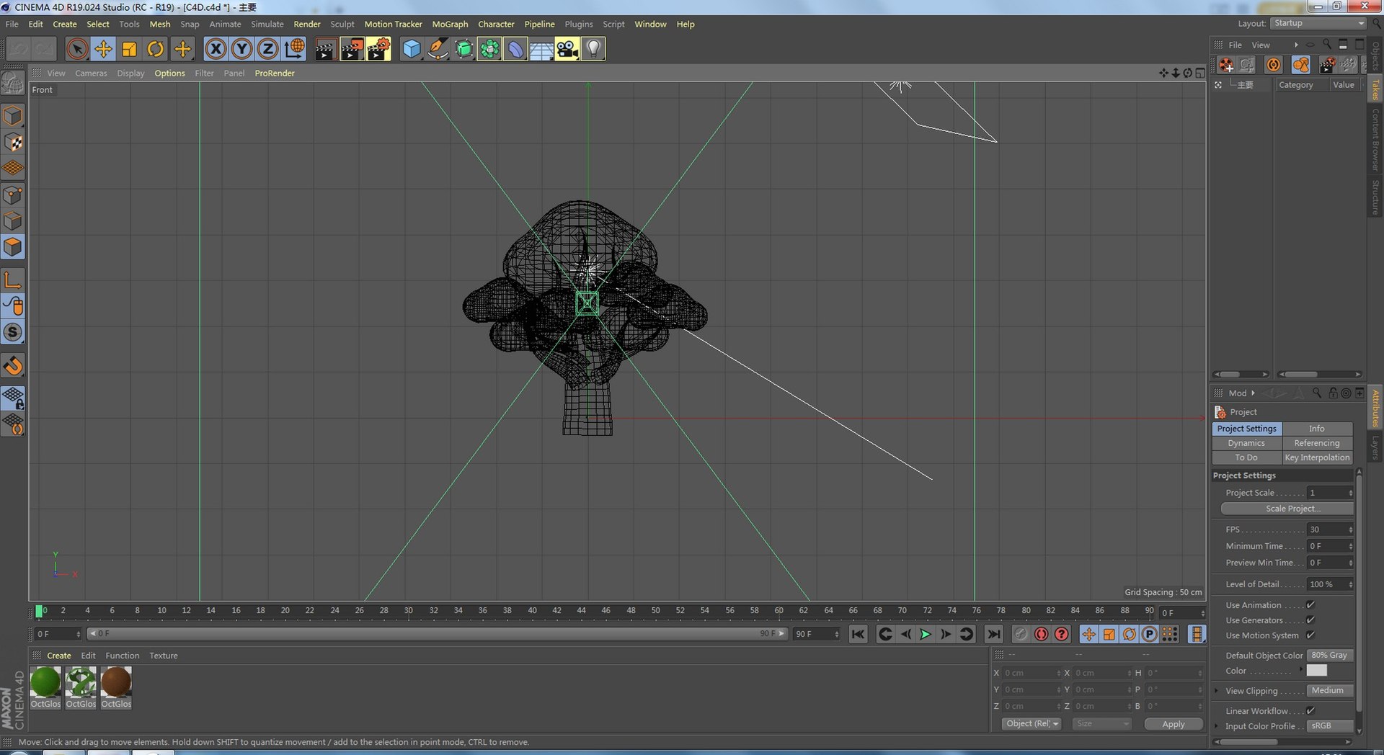This screenshot has width=1384, height=755.
Task: Uncheck Use Generators option
Action: [x=1310, y=620]
